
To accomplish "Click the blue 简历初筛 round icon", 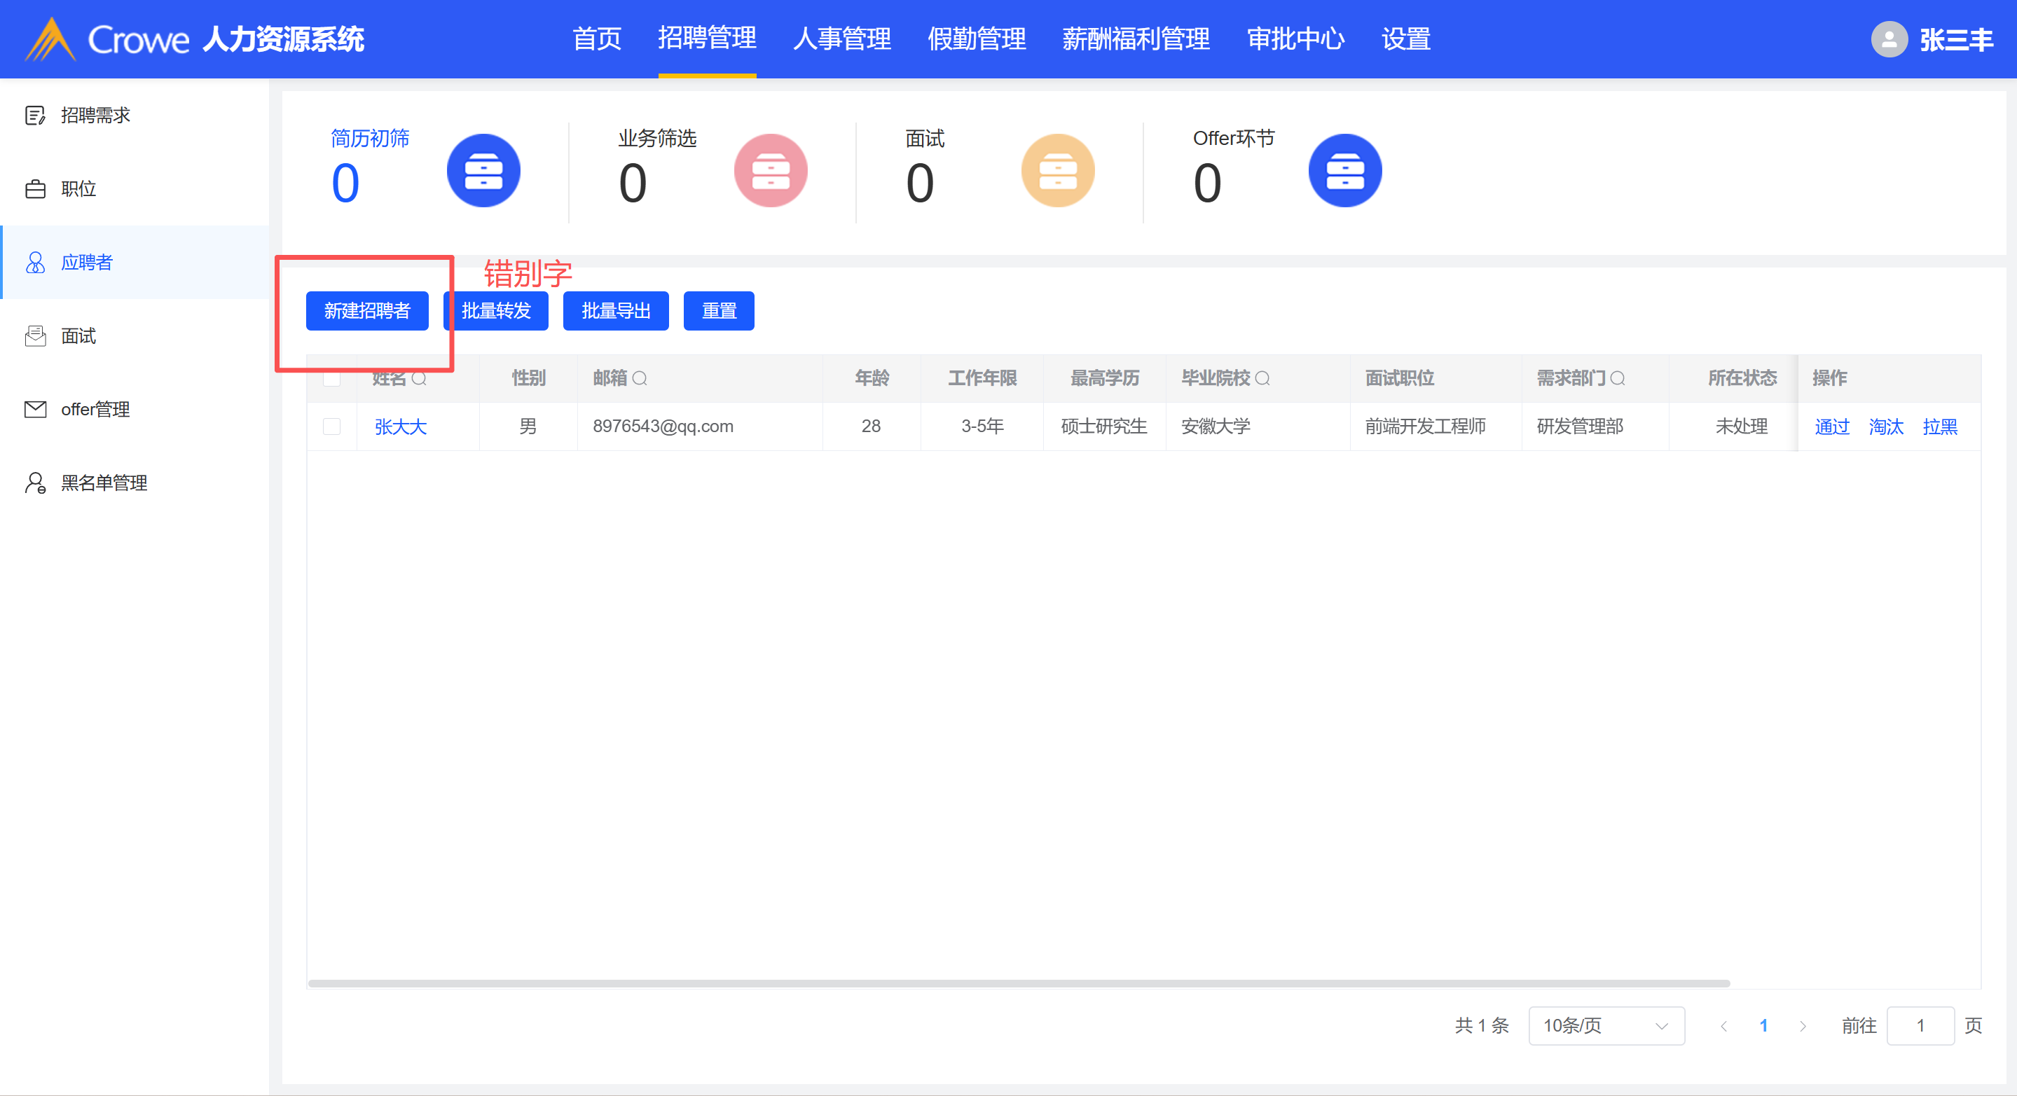I will (x=483, y=171).
